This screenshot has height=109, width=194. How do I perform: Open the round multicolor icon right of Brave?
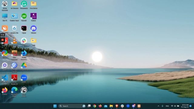point(122,106)
